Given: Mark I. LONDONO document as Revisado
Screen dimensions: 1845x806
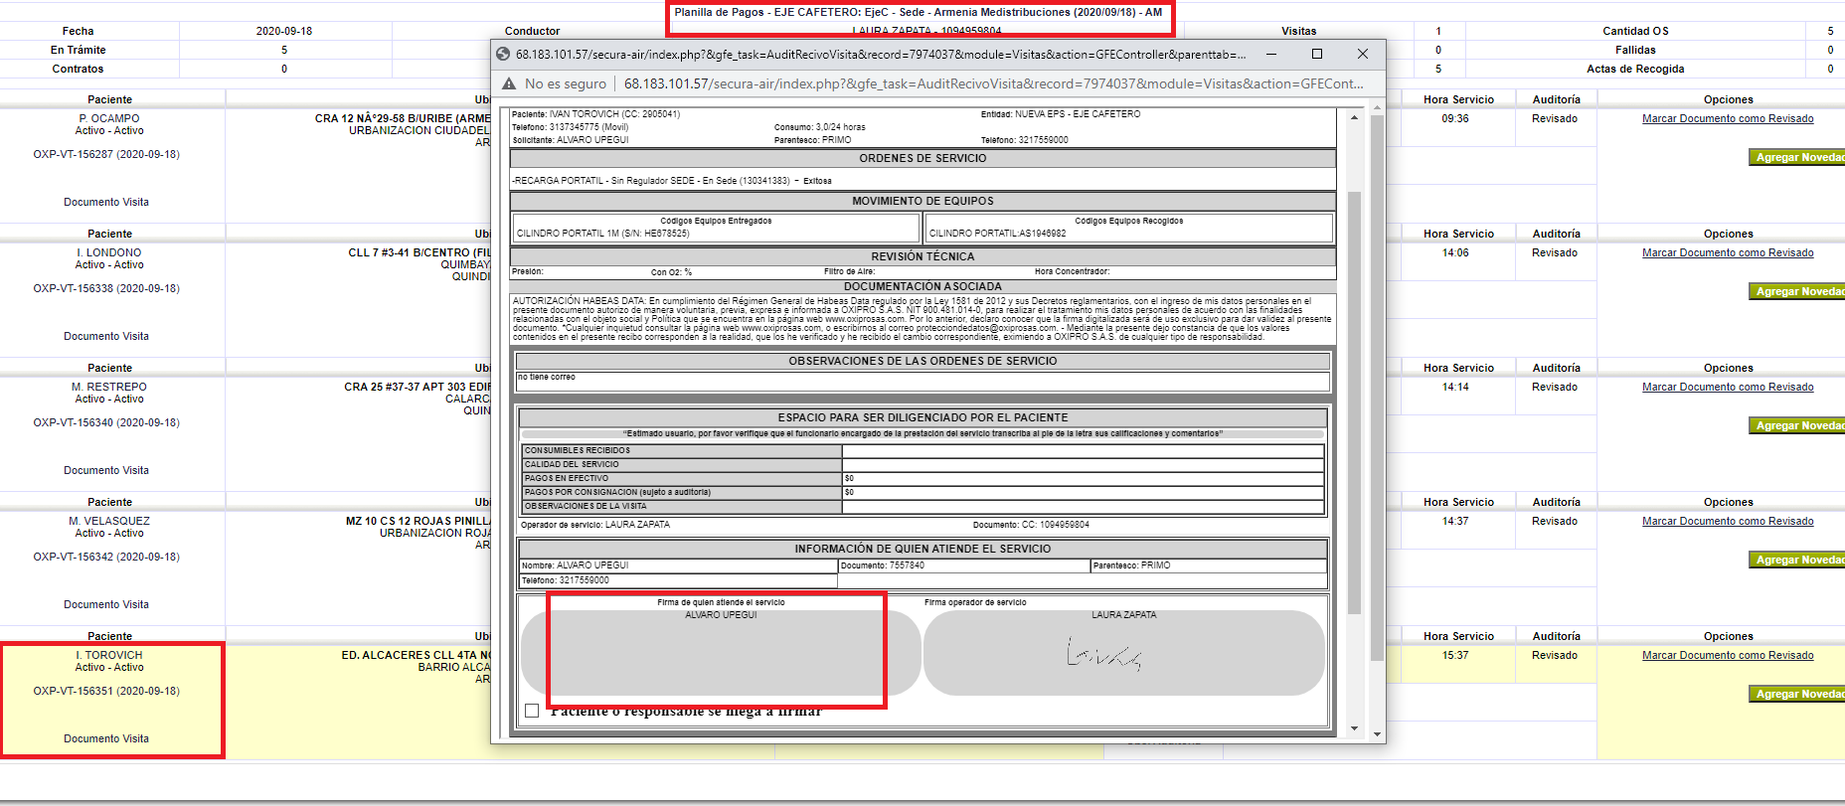Looking at the screenshot, I should 1728,252.
